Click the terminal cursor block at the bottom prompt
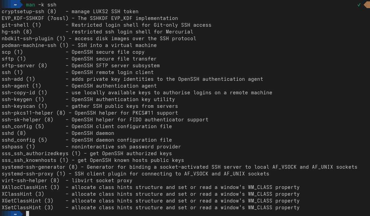Screen dimensions: 370x216 point(28,214)
